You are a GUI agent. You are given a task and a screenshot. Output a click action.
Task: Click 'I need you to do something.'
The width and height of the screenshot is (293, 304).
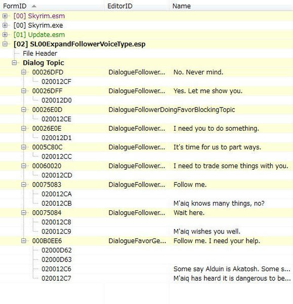click(216, 128)
